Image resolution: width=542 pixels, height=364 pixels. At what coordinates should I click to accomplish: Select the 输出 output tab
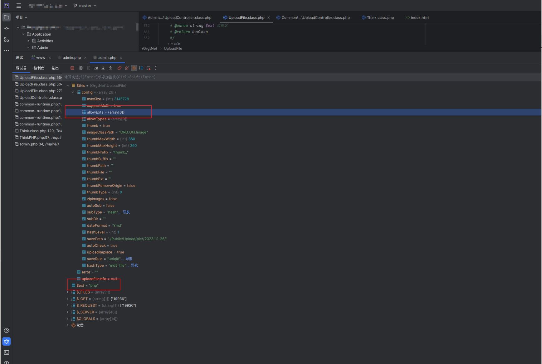click(55, 68)
